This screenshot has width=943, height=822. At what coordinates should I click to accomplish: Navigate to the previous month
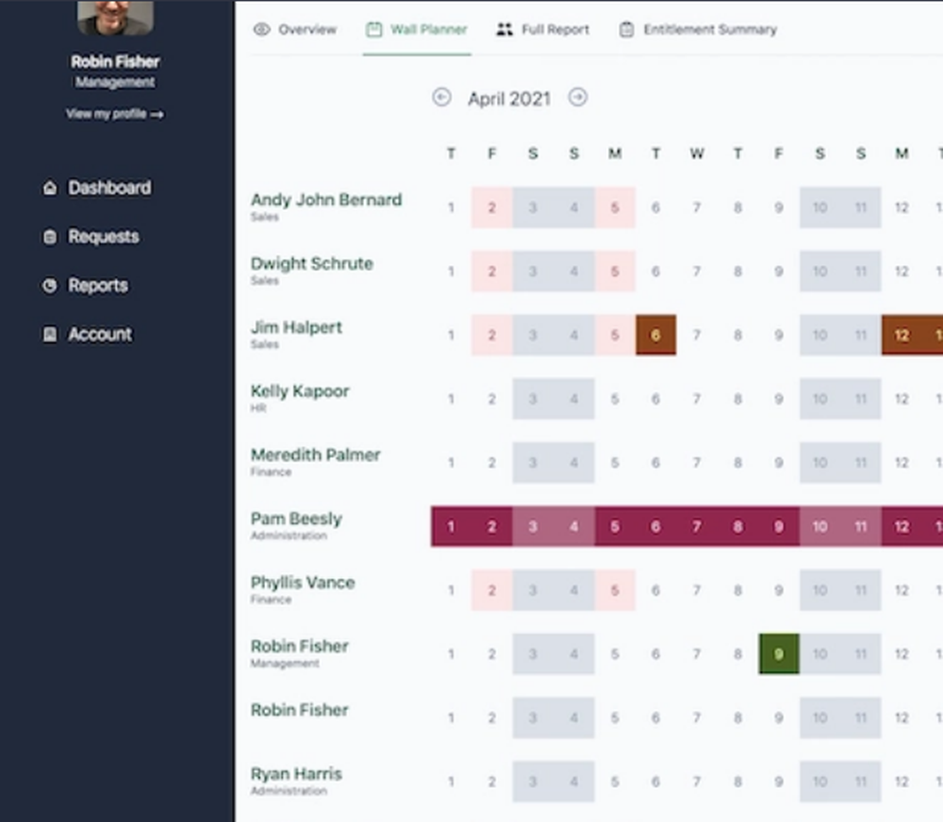pyautogui.click(x=441, y=97)
